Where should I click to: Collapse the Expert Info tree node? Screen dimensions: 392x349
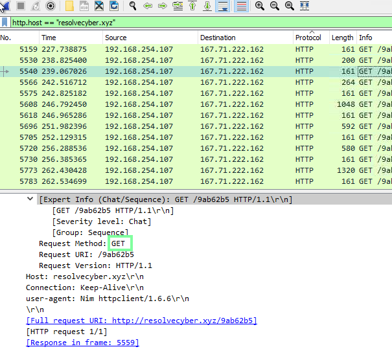[x=30, y=199]
